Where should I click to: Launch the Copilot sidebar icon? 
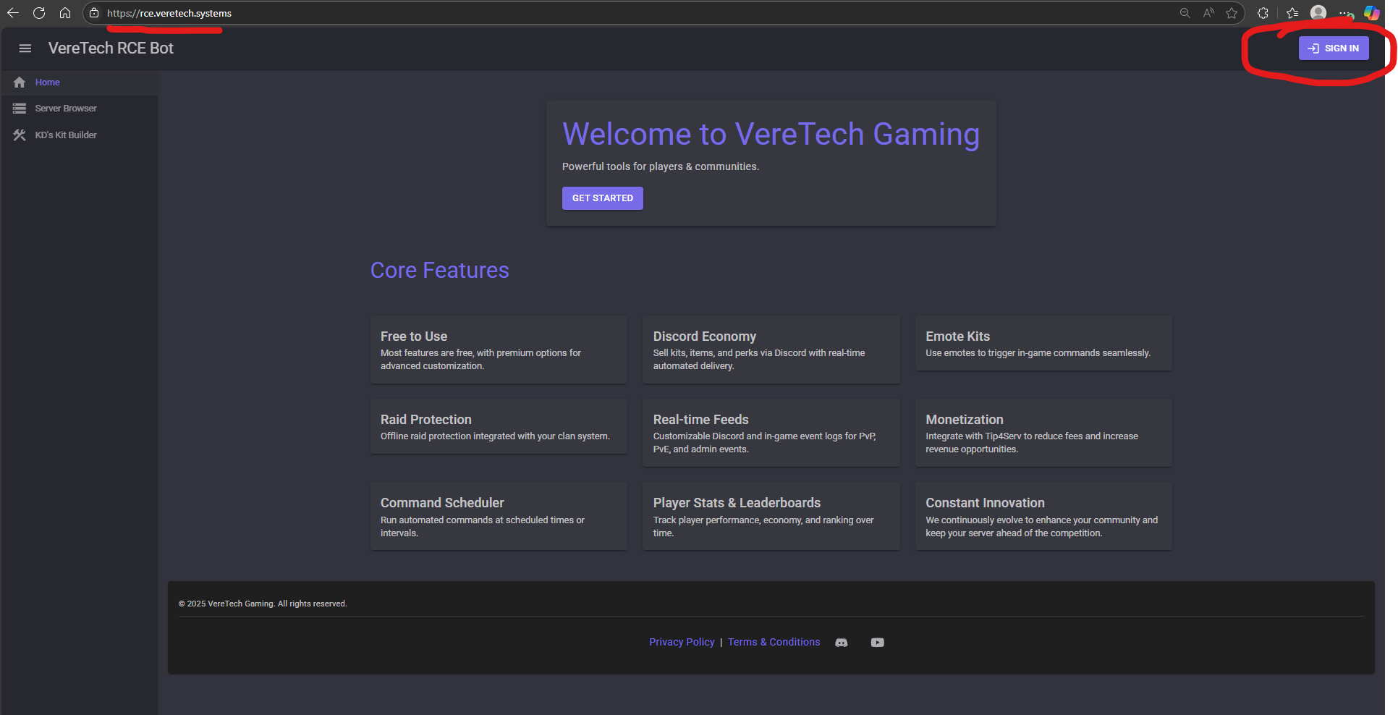1371,13
